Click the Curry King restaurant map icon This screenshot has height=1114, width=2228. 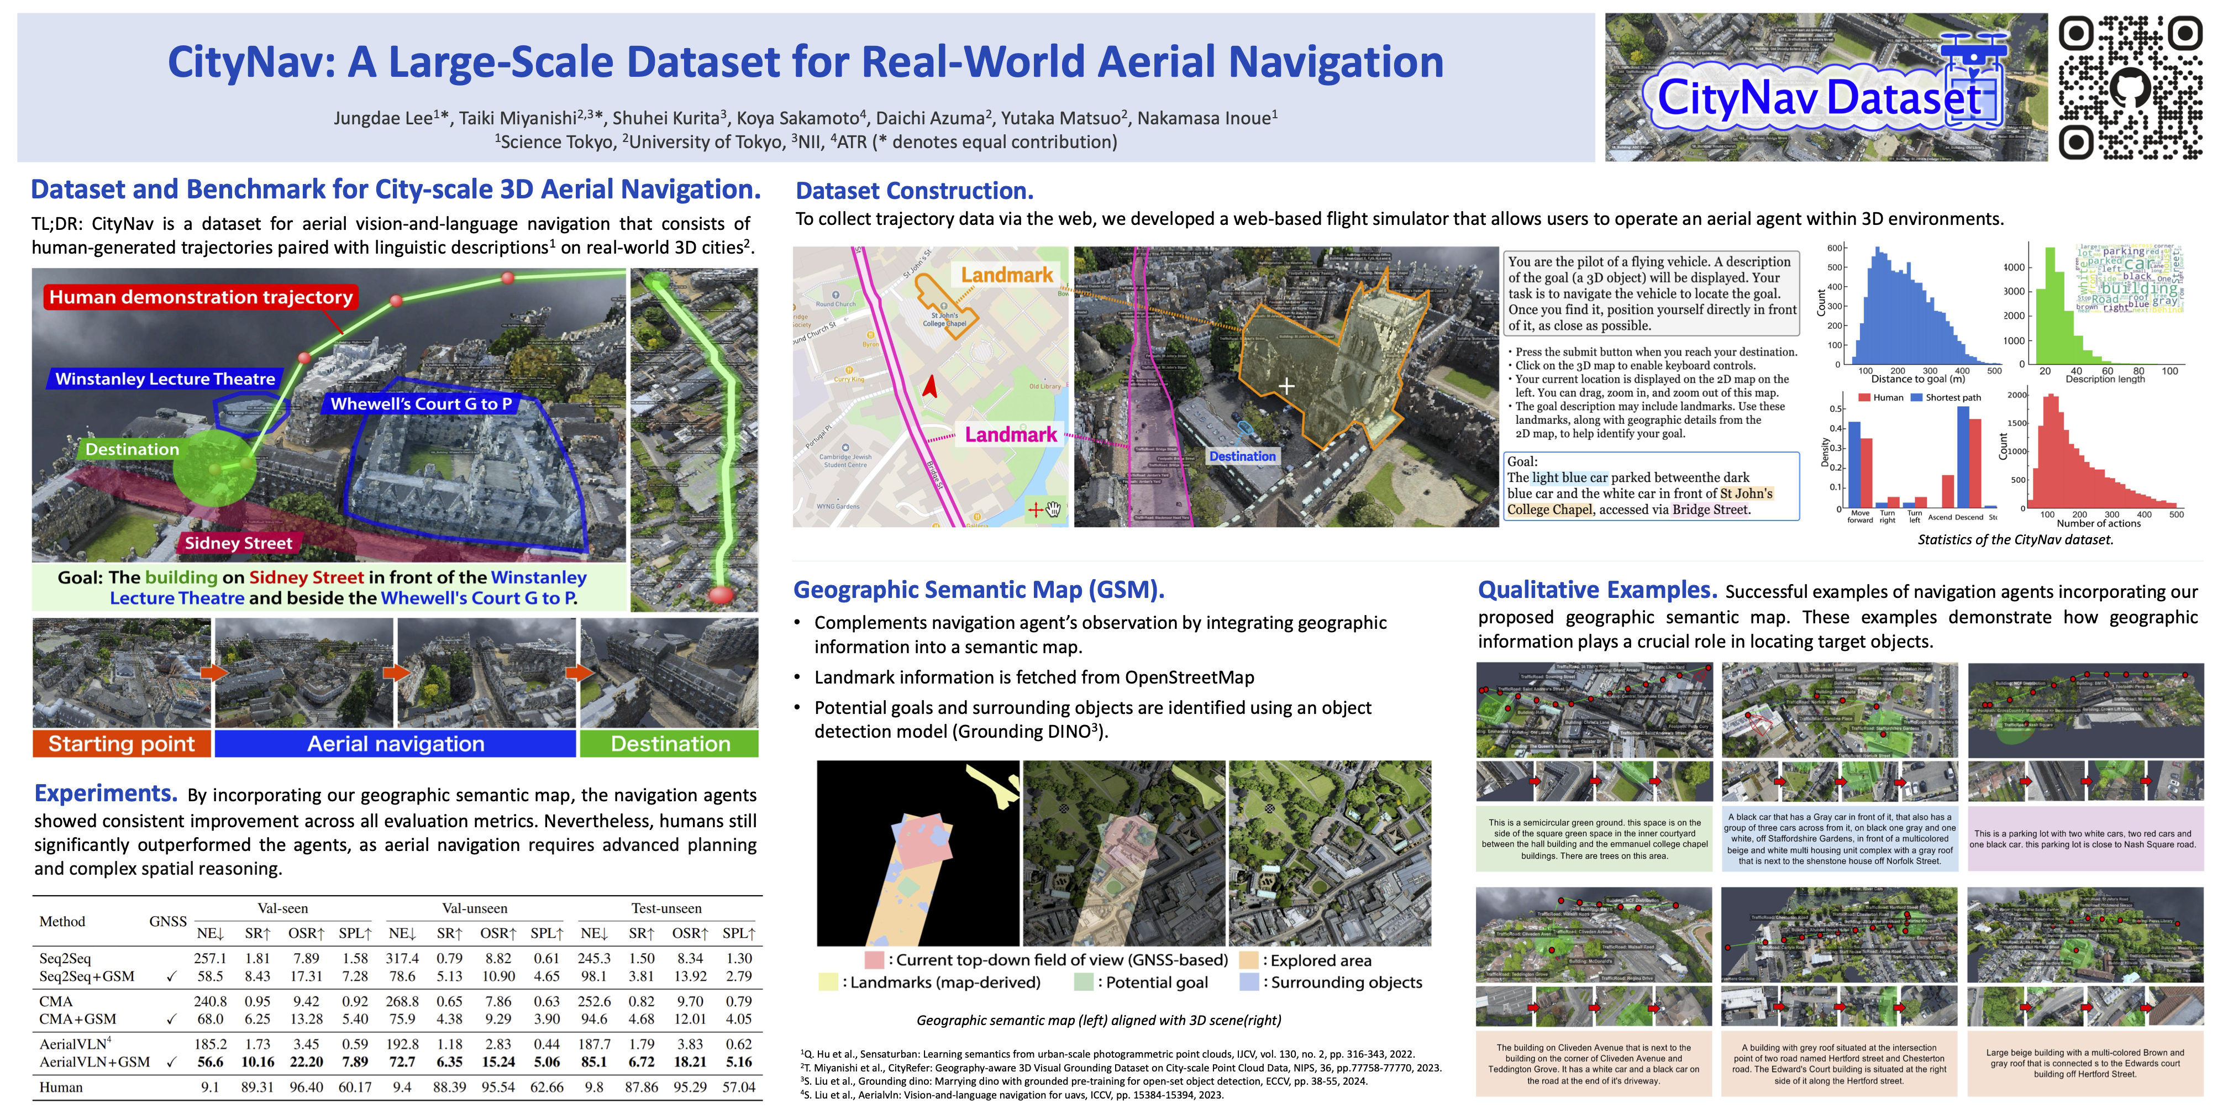pyautogui.click(x=848, y=370)
